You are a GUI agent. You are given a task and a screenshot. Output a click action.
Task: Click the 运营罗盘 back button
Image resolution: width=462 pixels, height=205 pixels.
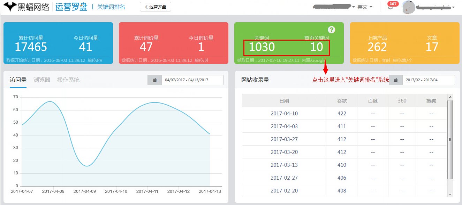pyautogui.click(x=155, y=6)
